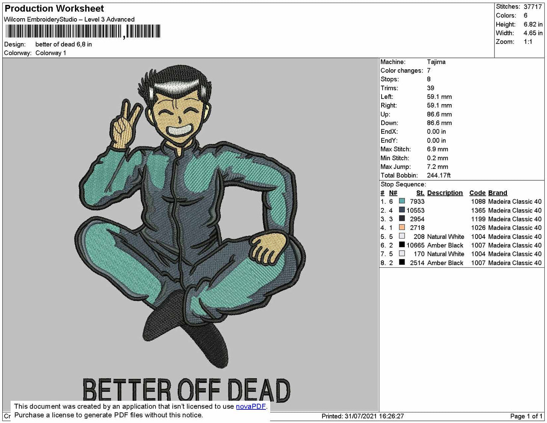Click stitch count 7933 in stop 1
This screenshot has height=423, width=547.
click(417, 201)
